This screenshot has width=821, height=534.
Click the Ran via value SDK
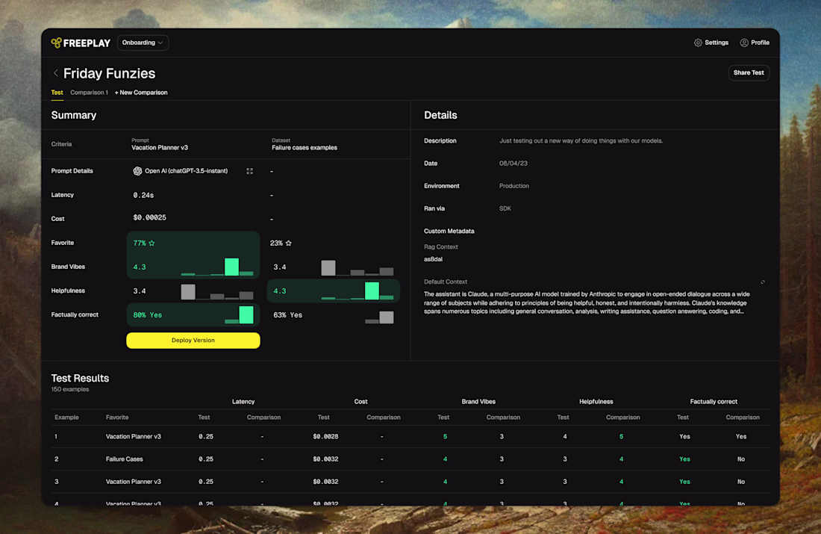[505, 208]
